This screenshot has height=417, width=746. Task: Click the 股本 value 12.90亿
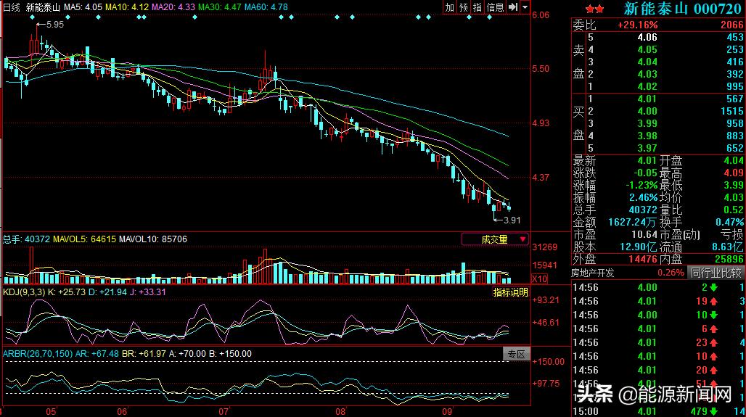[x=639, y=247]
